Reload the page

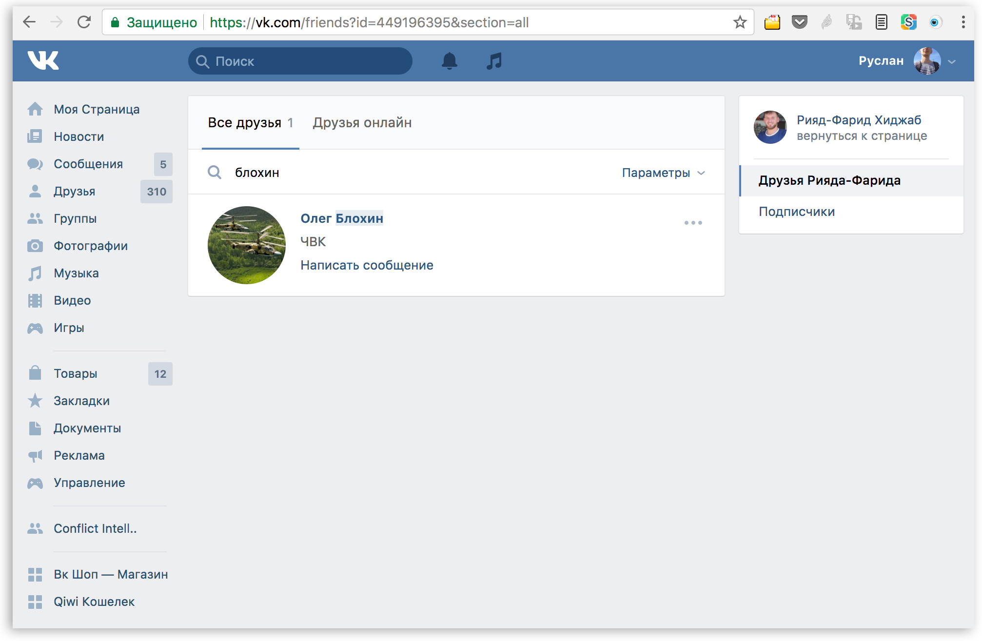84,22
